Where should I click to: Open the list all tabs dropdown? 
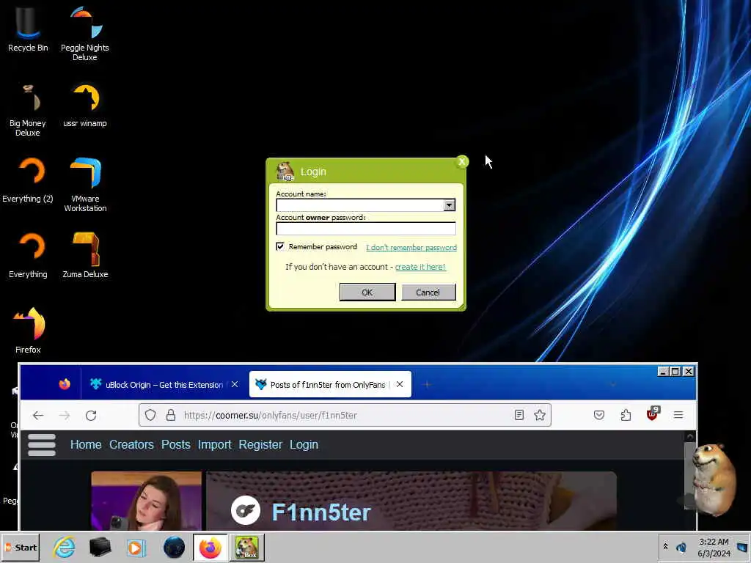(612, 384)
